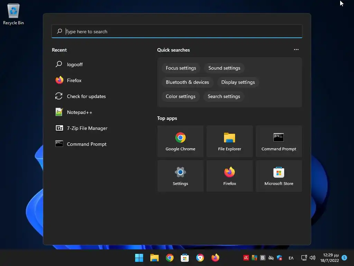The height and width of the screenshot is (266, 354).
Task: Open Windows Security shield tray icon
Action: pyautogui.click(x=279, y=258)
